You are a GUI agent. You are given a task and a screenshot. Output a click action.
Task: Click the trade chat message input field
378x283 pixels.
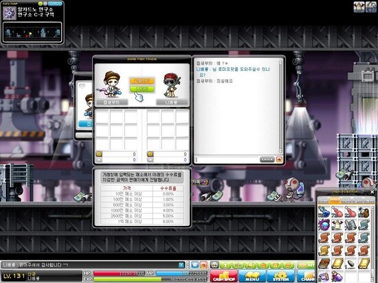pyautogui.click(x=227, y=159)
